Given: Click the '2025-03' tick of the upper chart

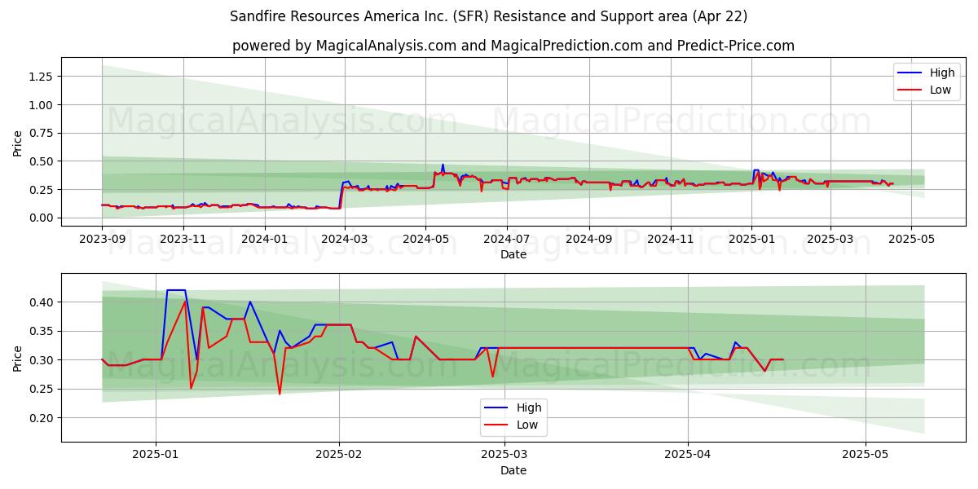Looking at the screenshot, I should point(830,240).
